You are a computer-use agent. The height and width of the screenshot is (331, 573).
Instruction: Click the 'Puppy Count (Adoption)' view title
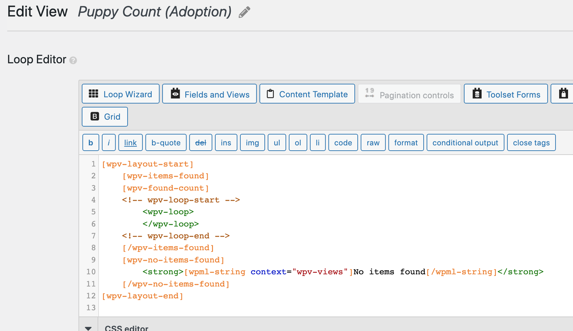point(155,12)
